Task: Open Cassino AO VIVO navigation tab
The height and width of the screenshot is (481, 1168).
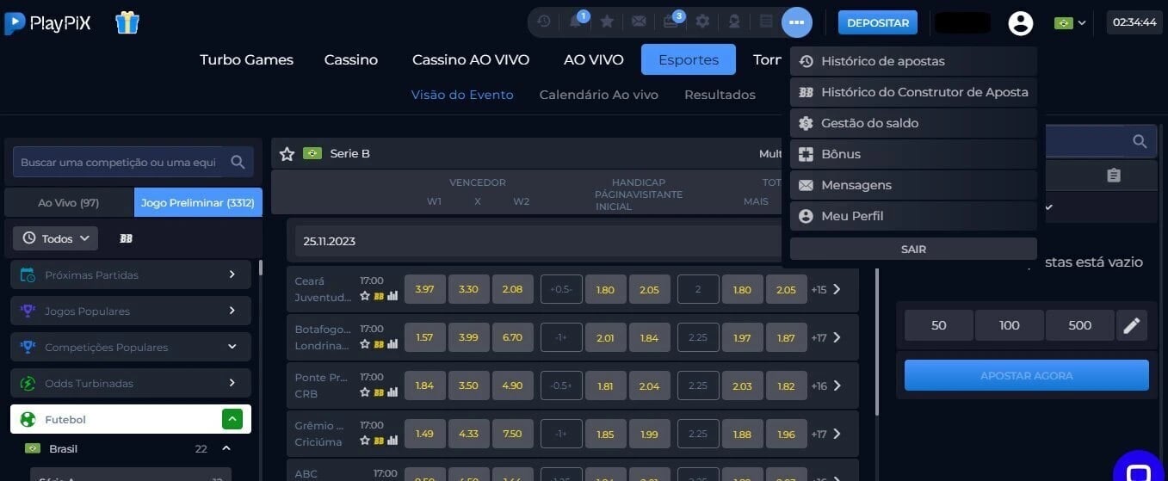Action: tap(471, 60)
